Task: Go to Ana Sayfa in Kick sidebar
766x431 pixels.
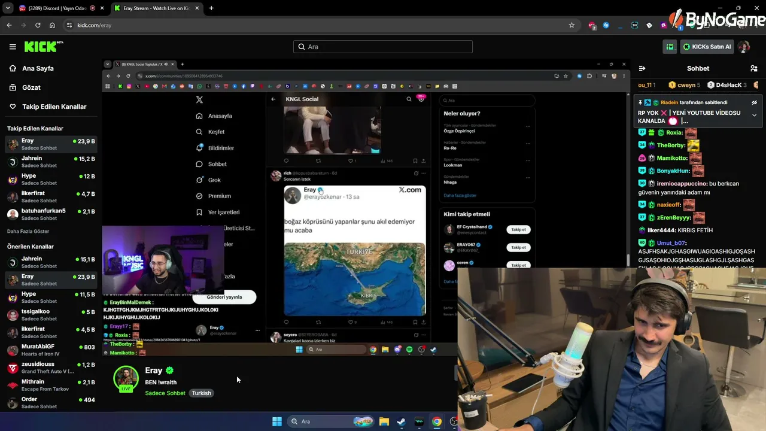Action: click(x=38, y=68)
